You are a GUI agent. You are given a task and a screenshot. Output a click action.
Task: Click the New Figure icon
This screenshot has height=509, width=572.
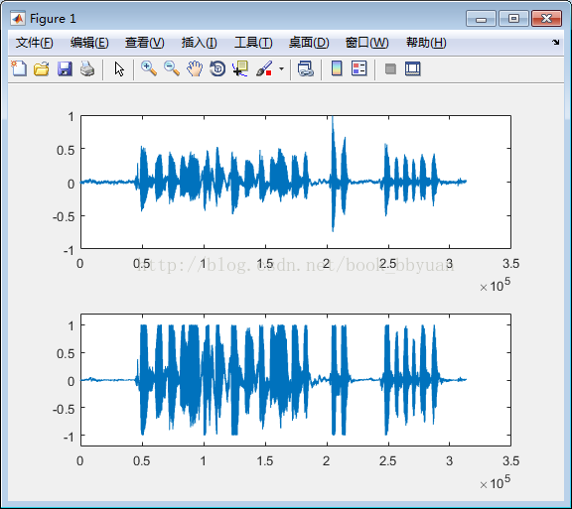[x=19, y=68]
